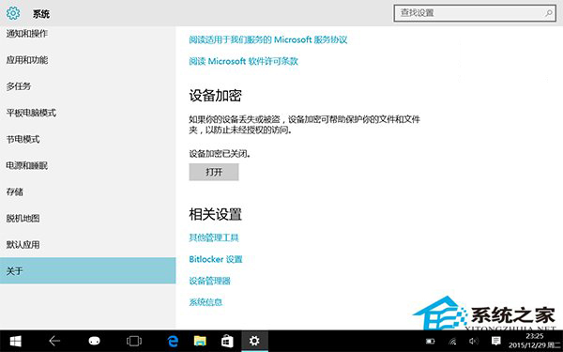Screen dimensions: 563x352
Task: Open Windows Store from taskbar
Action: coord(227,341)
